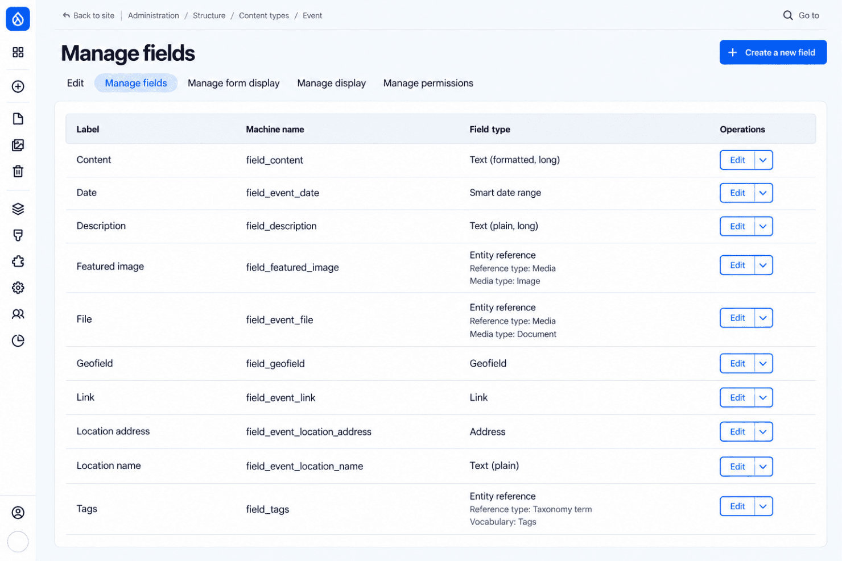Click the Create a new field button
The width and height of the screenshot is (842, 561).
click(773, 52)
